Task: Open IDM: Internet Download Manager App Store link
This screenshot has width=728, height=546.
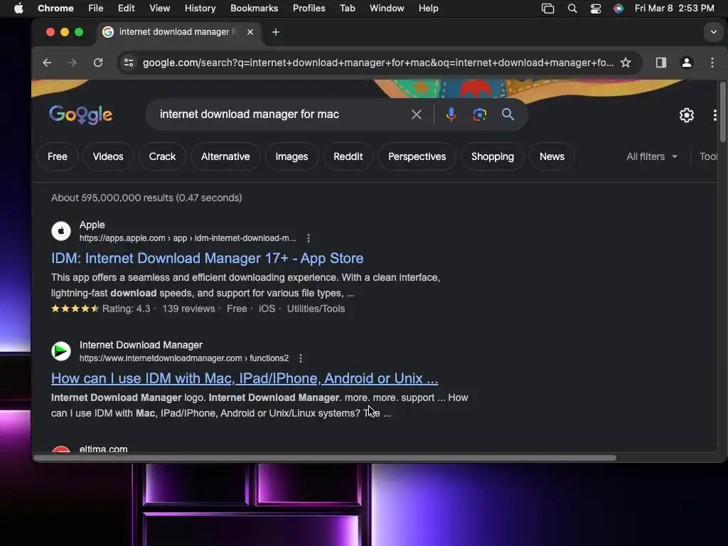Action: (207, 258)
